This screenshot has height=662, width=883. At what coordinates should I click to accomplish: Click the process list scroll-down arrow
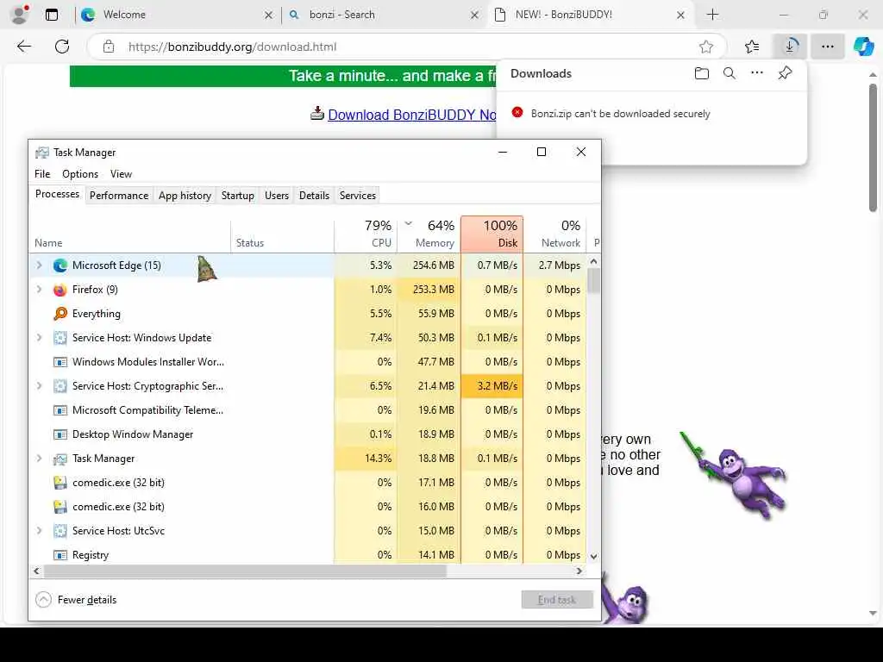click(593, 556)
